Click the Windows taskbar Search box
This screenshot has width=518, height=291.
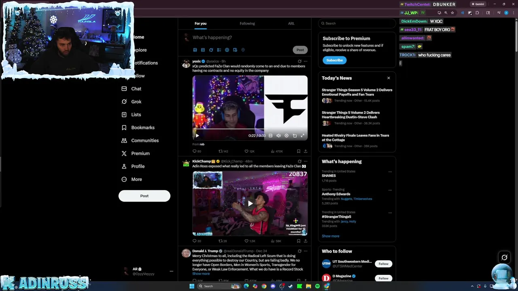coord(219,286)
